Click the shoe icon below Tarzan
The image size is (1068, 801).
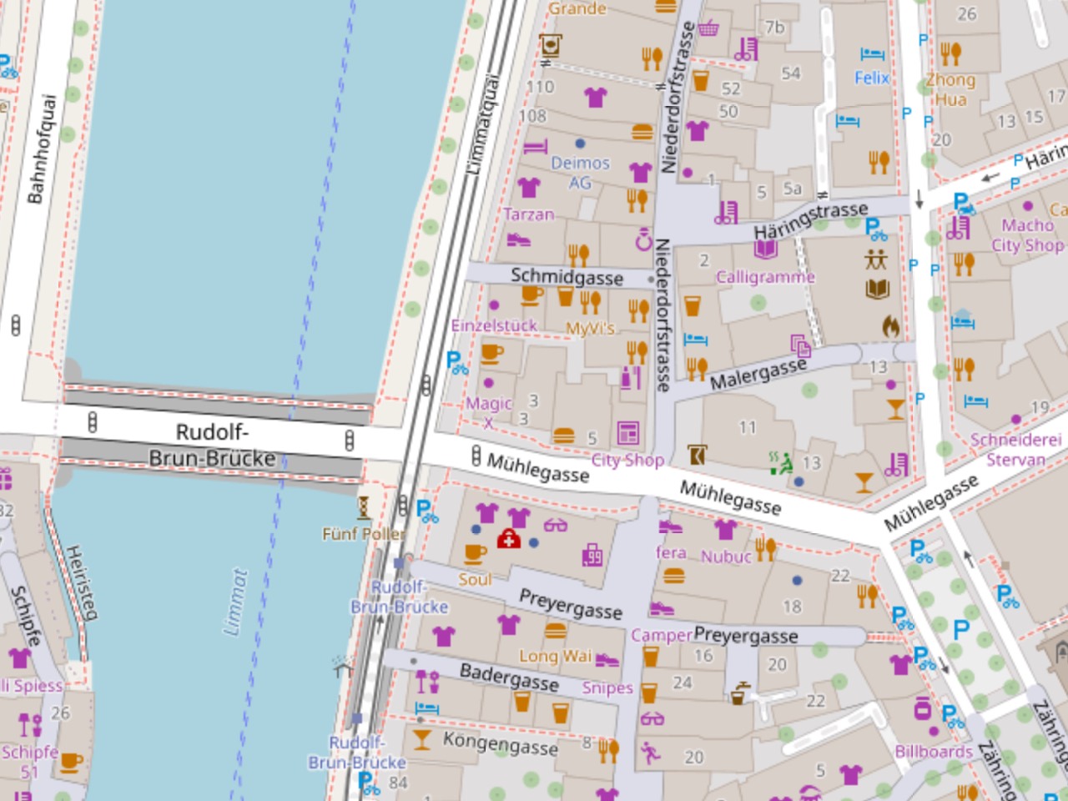[x=518, y=239]
